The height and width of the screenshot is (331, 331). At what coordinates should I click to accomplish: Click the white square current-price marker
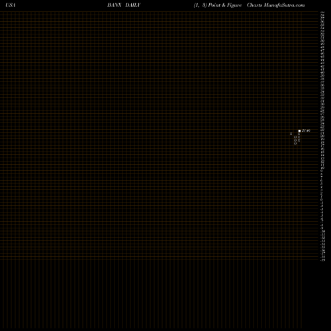tap(299, 131)
